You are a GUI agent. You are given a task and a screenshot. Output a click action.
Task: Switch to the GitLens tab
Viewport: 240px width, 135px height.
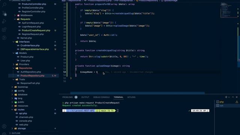131,97
